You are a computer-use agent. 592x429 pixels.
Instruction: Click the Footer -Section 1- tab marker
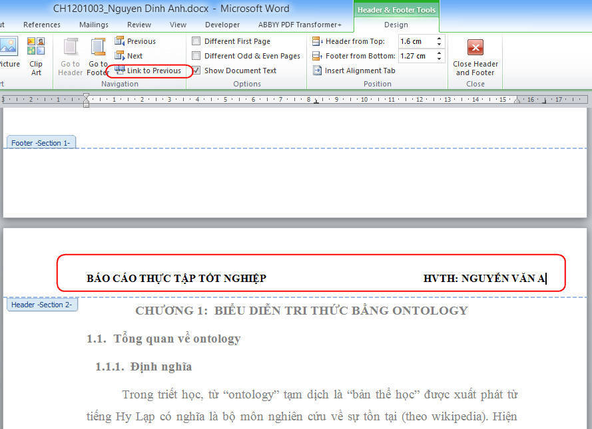[x=41, y=142]
